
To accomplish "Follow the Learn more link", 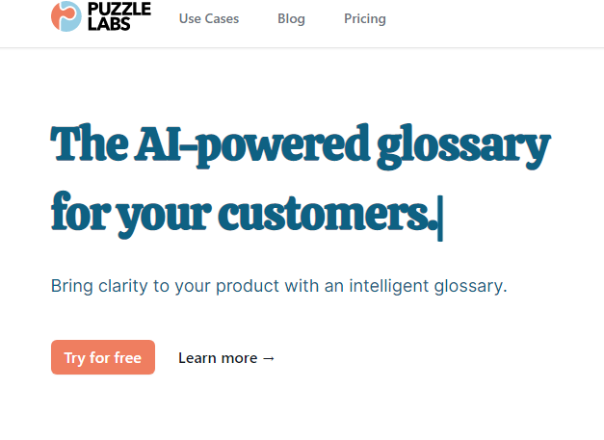I will [226, 358].
